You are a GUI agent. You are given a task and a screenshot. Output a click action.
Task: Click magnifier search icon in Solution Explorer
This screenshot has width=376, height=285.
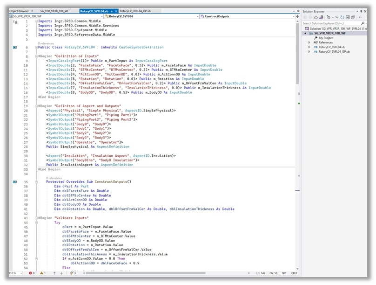pos(363,23)
